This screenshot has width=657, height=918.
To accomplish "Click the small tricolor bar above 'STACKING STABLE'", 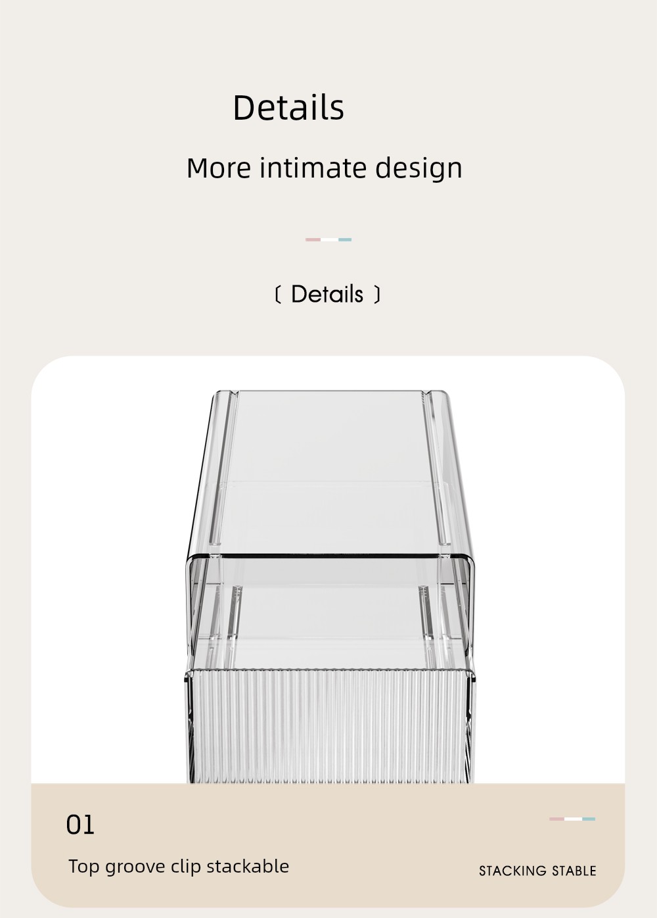I will pos(572,819).
